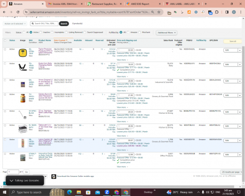Check the select-all header checkbox
This screenshot has height=196, width=245.
(x=5, y=40)
